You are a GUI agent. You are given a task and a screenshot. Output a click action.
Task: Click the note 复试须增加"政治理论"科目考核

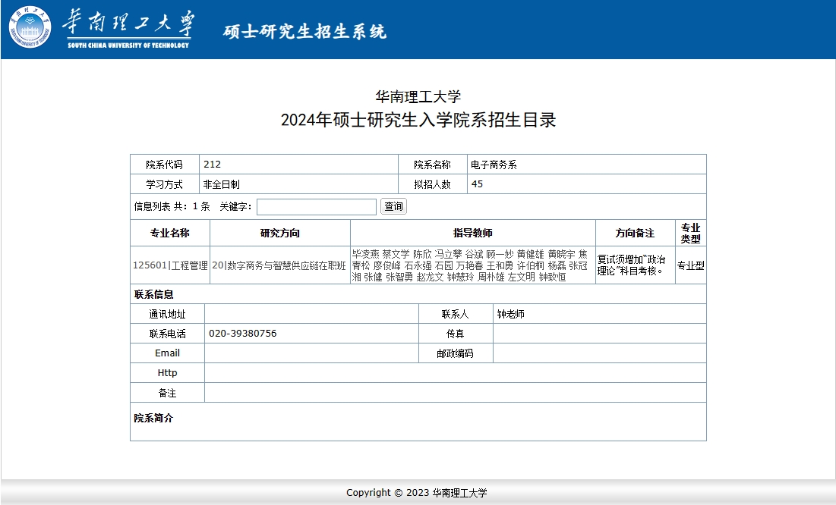(631, 265)
